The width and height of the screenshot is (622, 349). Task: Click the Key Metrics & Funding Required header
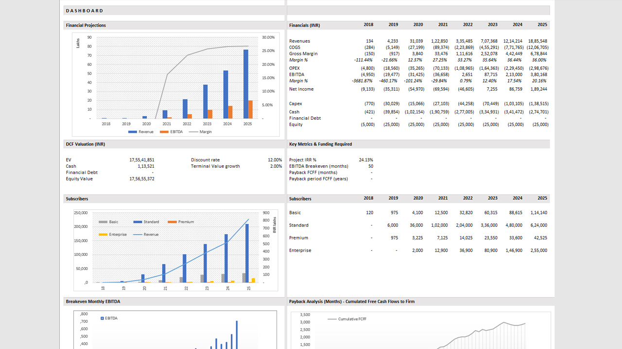tap(320, 144)
